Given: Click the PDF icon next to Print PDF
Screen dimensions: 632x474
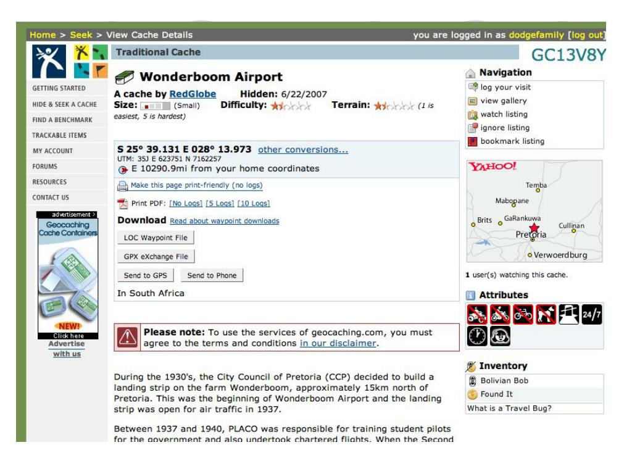Looking at the screenshot, I should coord(123,204).
